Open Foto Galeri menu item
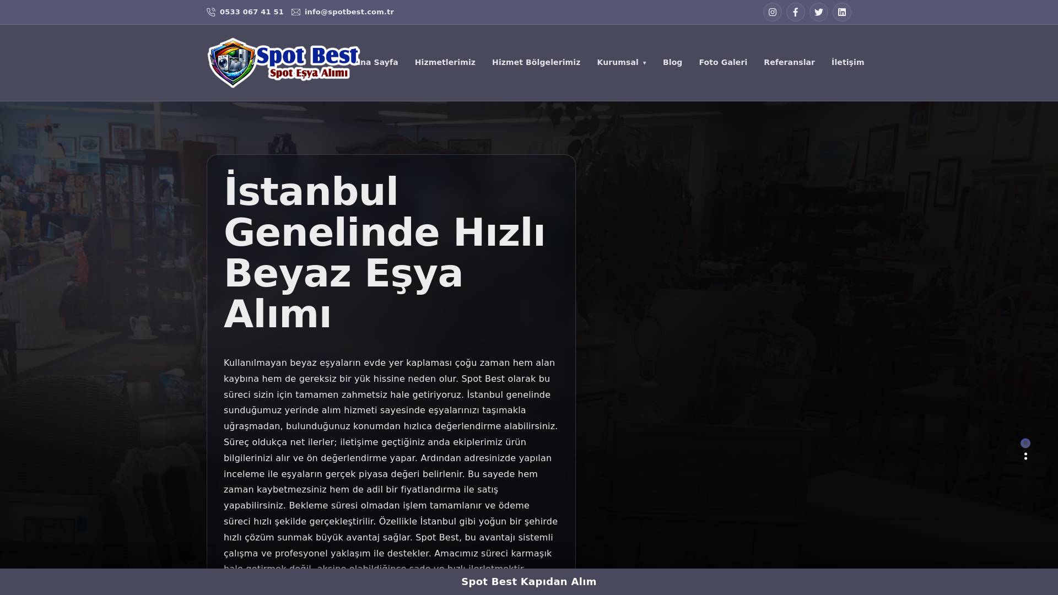 pos(723,62)
